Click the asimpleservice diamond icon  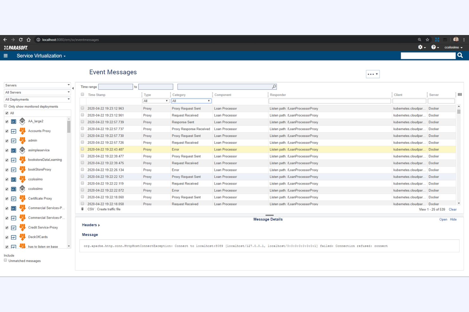click(x=22, y=150)
